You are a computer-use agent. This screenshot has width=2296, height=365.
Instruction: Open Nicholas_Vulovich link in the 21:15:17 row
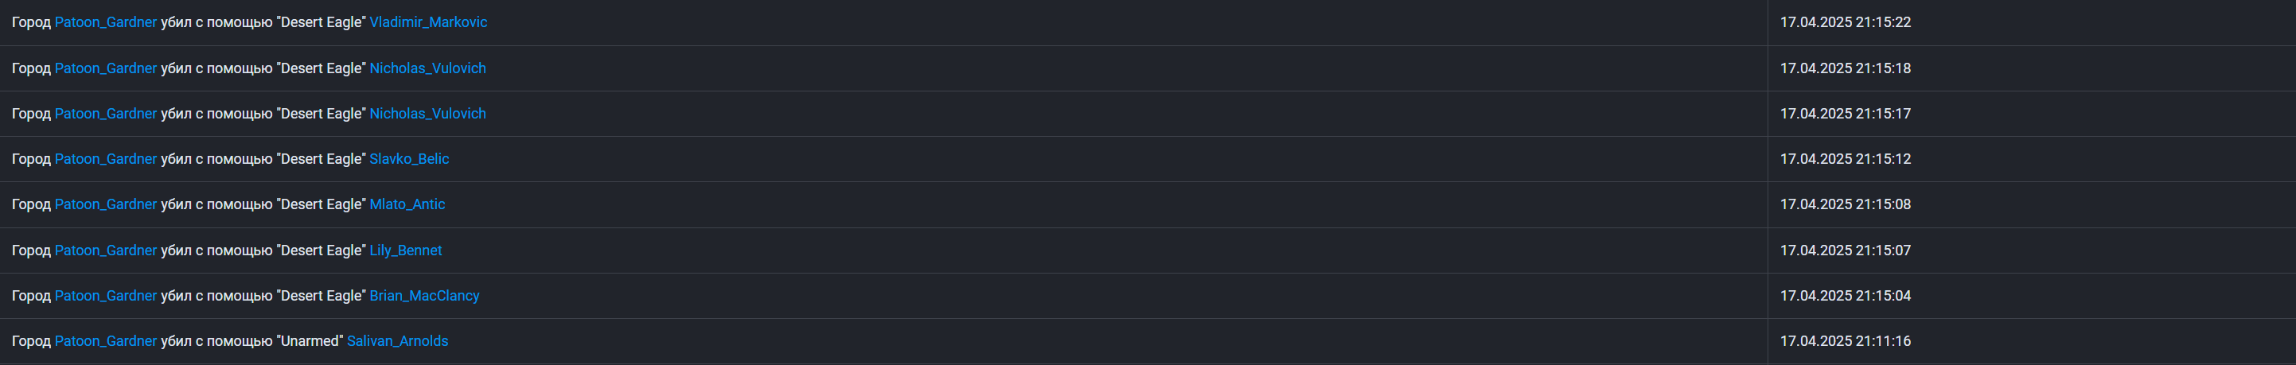(428, 114)
